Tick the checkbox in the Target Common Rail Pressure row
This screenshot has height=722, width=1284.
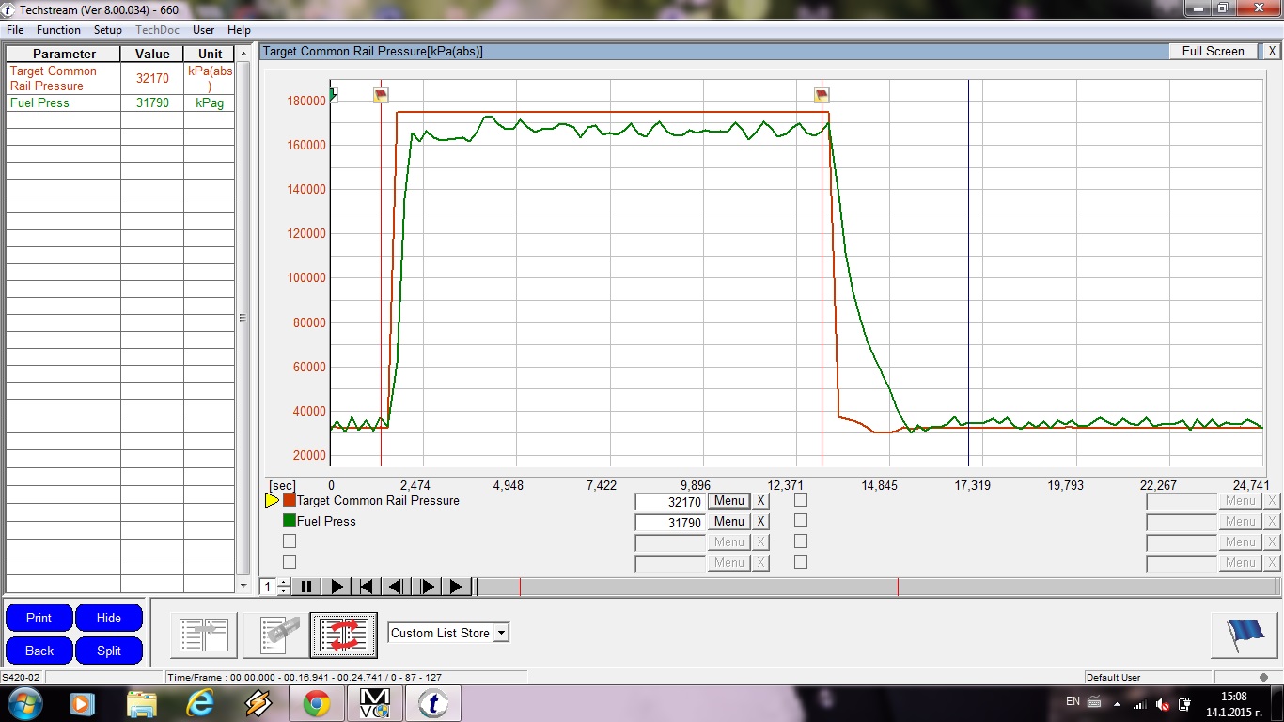click(x=801, y=500)
